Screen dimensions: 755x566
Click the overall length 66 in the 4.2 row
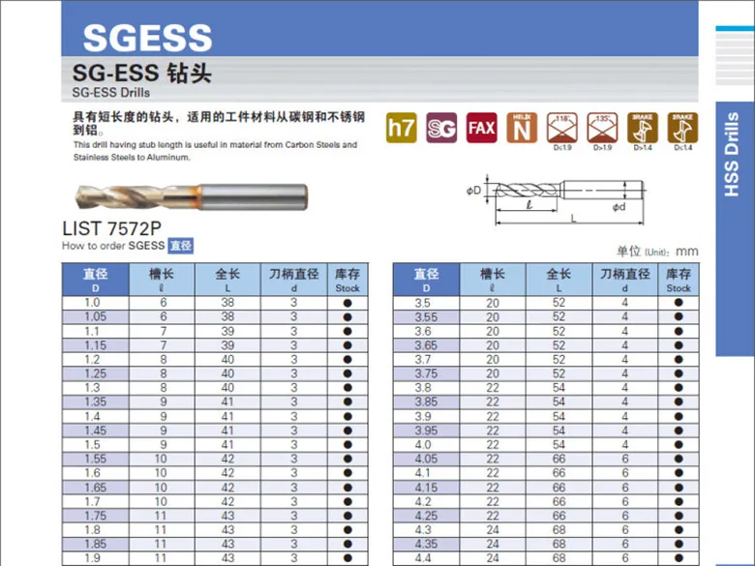559,501
